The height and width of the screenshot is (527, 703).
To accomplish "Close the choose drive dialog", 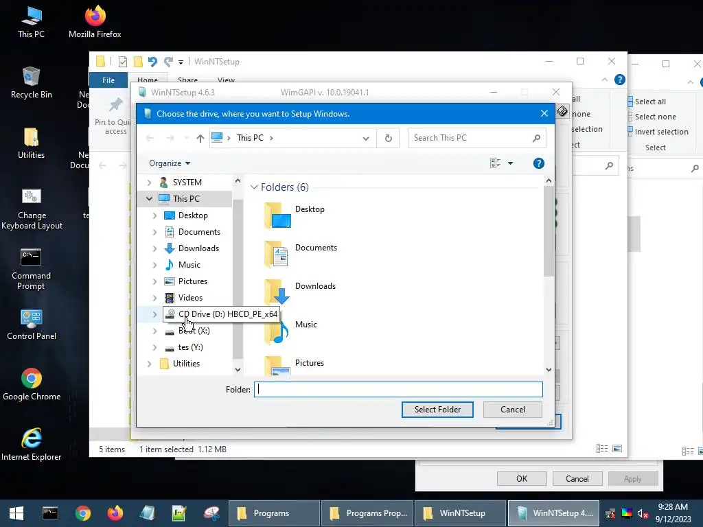I will coord(544,113).
